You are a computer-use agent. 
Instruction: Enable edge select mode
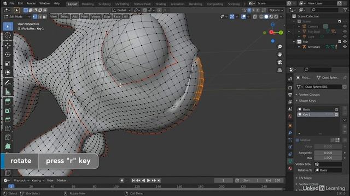40,17
